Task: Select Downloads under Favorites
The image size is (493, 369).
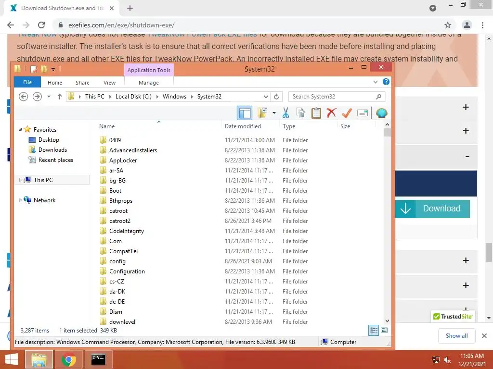Action: 52,150
